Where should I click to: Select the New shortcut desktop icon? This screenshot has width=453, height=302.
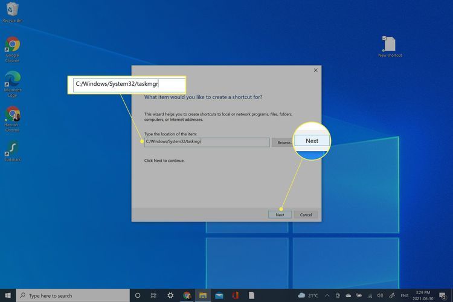click(x=390, y=44)
